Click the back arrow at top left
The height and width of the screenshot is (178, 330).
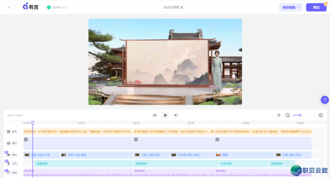coord(9,7)
